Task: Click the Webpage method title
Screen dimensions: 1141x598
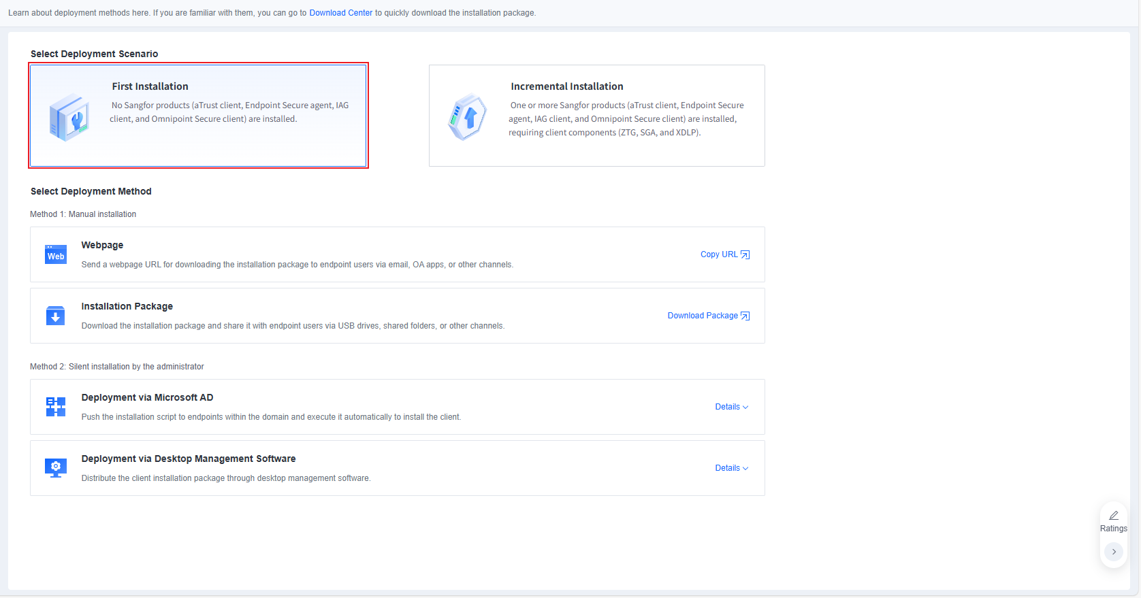Action: click(x=102, y=245)
